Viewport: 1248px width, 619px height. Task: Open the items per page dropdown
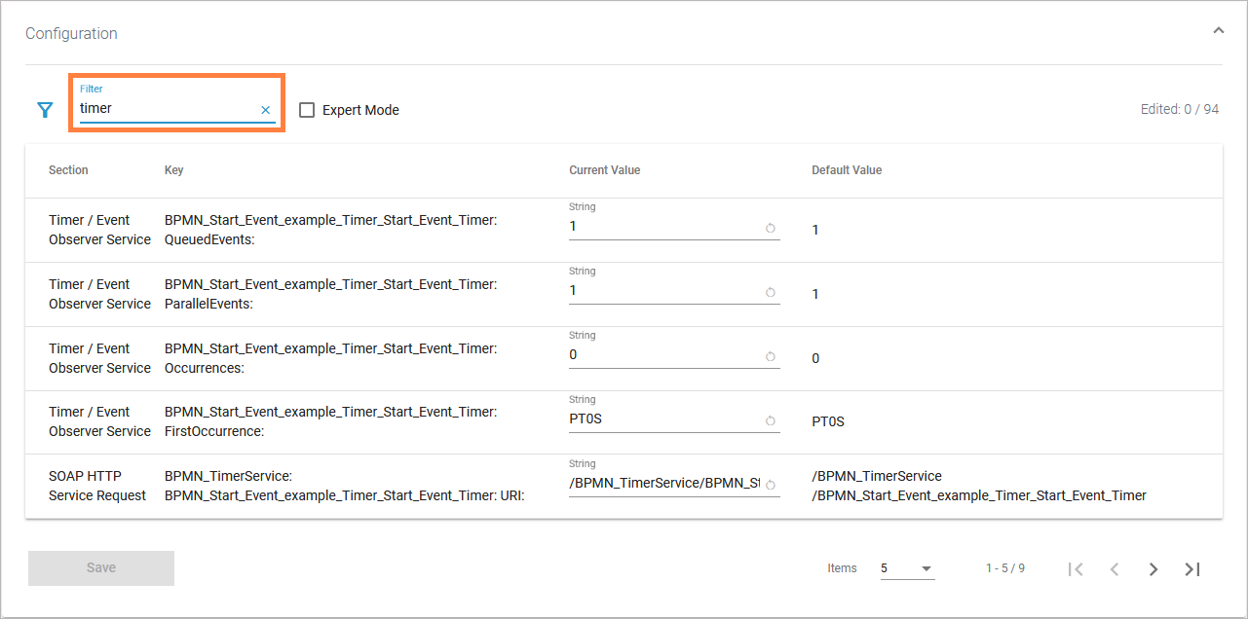click(926, 568)
